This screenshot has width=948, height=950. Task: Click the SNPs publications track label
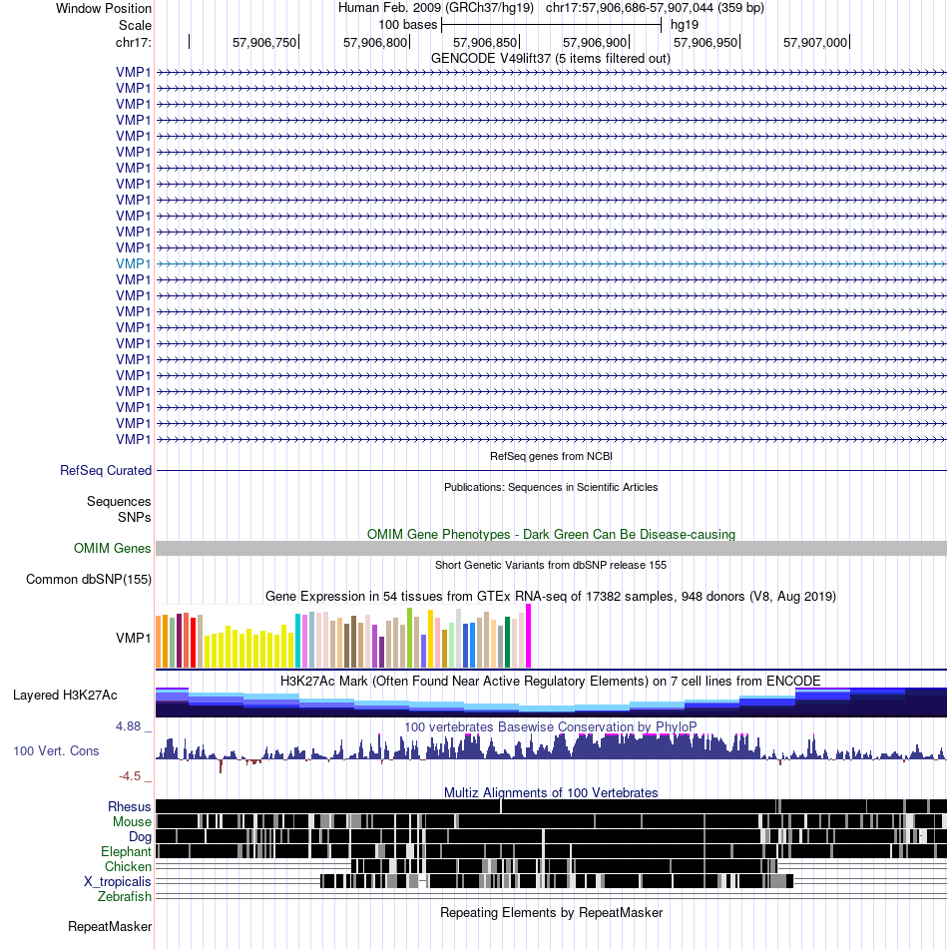(135, 517)
